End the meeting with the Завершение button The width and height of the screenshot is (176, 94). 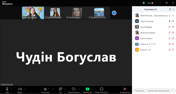click(125, 90)
